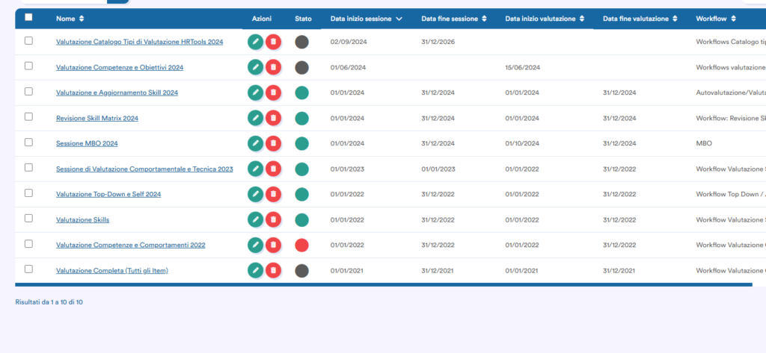Tick checkbox for Competenze e Comportamenti 2022 row

pos(29,244)
